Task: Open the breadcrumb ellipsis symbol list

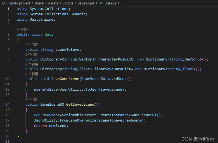Action: pyautogui.click(x=122, y=3)
